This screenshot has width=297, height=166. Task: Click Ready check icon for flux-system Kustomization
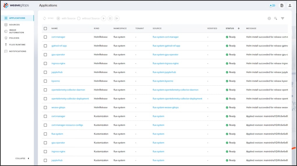(x=227, y=134)
